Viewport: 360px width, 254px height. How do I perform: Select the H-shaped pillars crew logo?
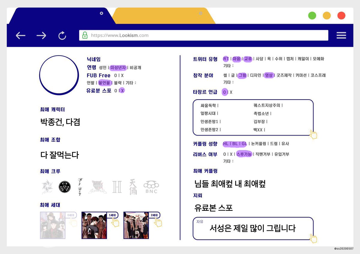117,187
